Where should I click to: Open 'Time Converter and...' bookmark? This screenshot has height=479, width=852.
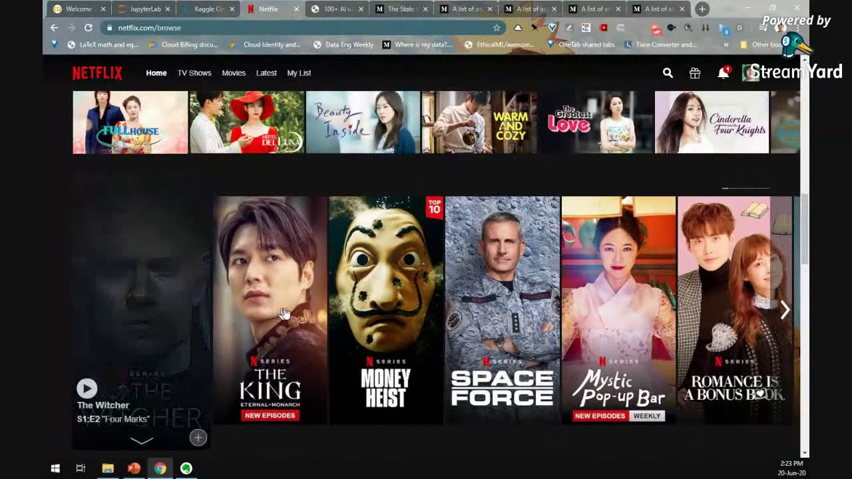click(661, 45)
